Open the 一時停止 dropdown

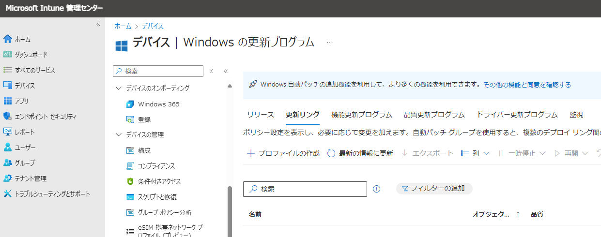(x=522, y=153)
